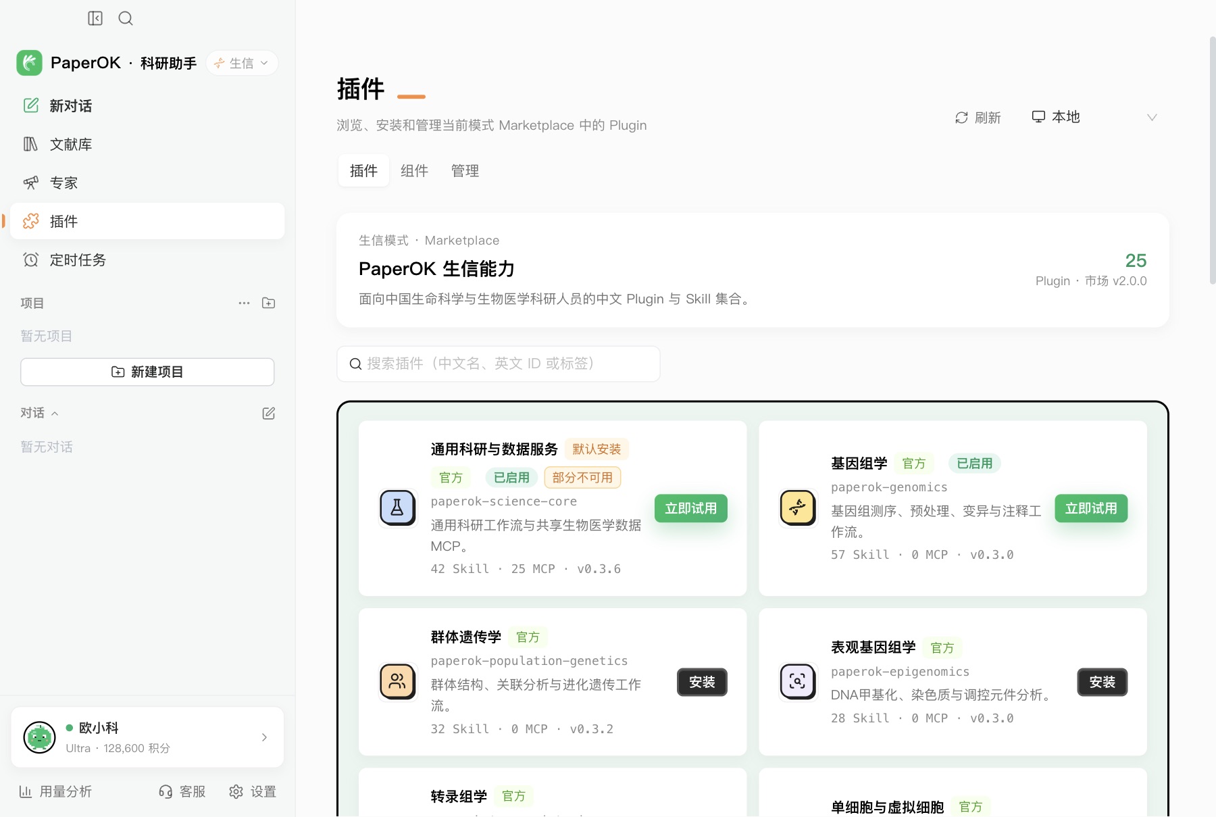Open 文献库 in the sidebar
Viewport: 1216px width, 817px height.
pyautogui.click(x=147, y=144)
